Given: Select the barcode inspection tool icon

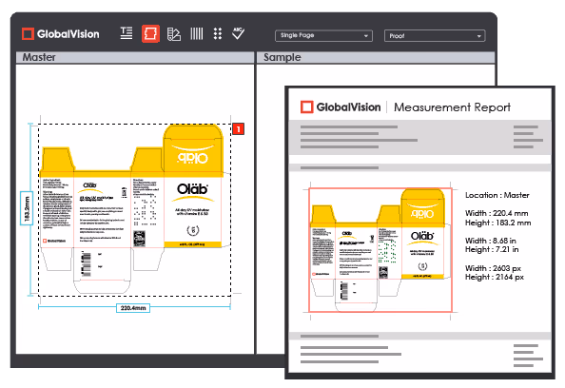Looking at the screenshot, I should pyautogui.click(x=197, y=34).
